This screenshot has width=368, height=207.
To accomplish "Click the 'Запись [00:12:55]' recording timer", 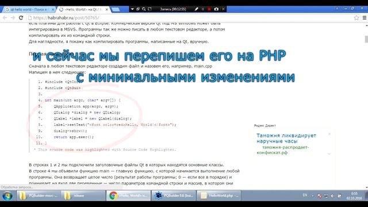I will point(173,9).
